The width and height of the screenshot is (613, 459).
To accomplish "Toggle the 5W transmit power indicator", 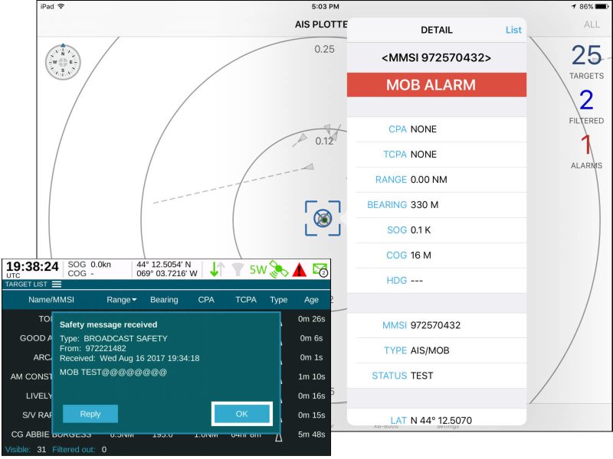I will (259, 269).
